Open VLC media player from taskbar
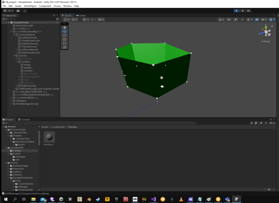 pyautogui.click(x=181, y=199)
